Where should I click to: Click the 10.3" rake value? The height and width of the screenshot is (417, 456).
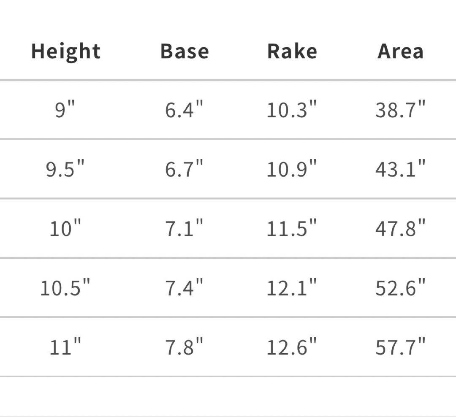292,110
